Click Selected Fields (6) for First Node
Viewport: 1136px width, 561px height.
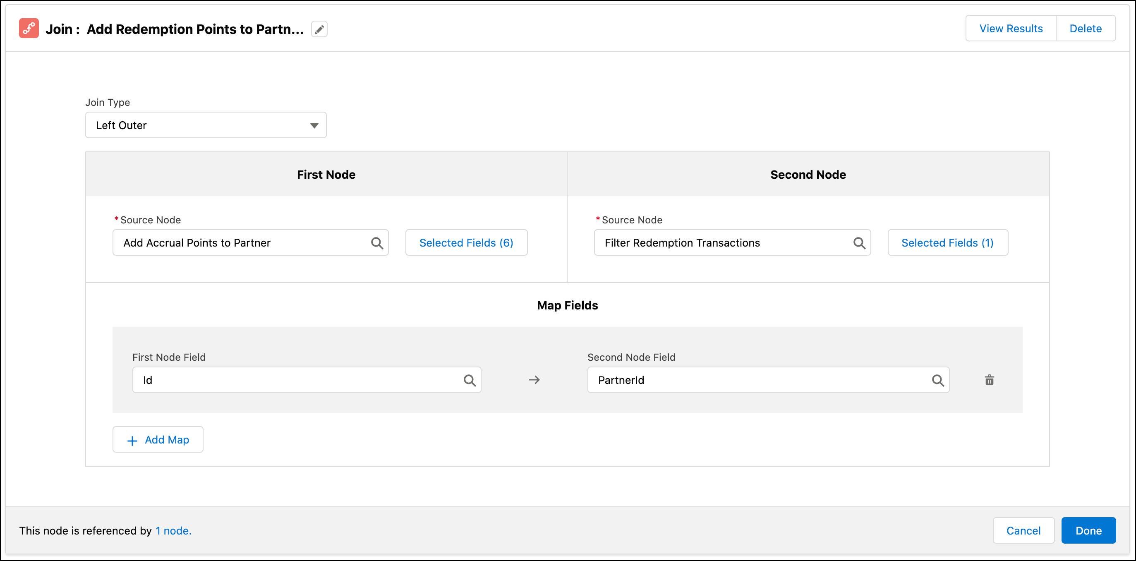(x=466, y=242)
